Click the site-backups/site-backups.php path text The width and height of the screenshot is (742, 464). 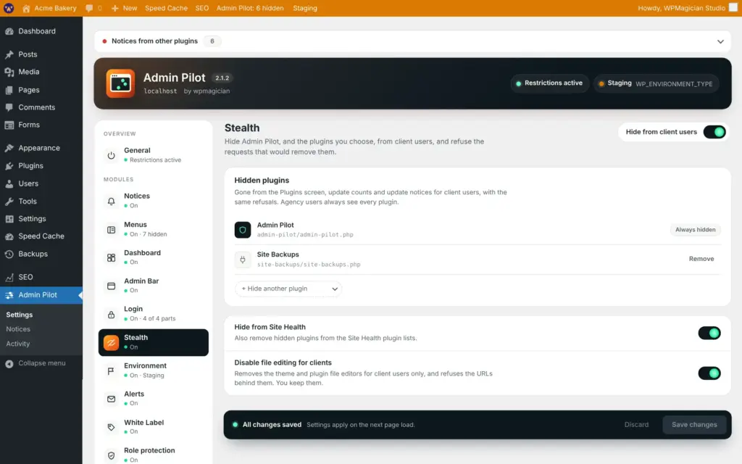click(309, 265)
